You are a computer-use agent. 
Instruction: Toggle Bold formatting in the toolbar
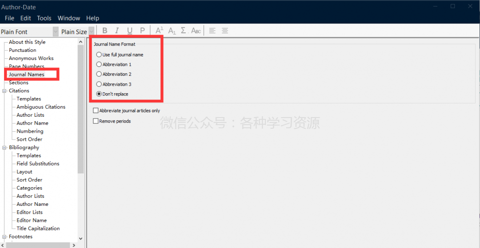[105, 31]
